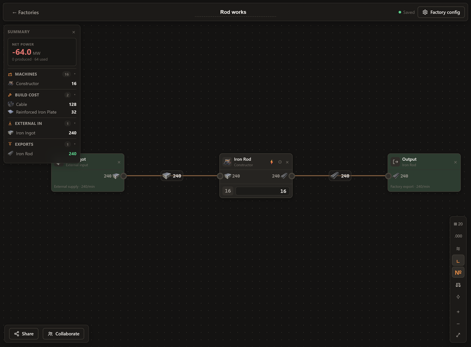Select the Iron Rod export row

coord(42,153)
